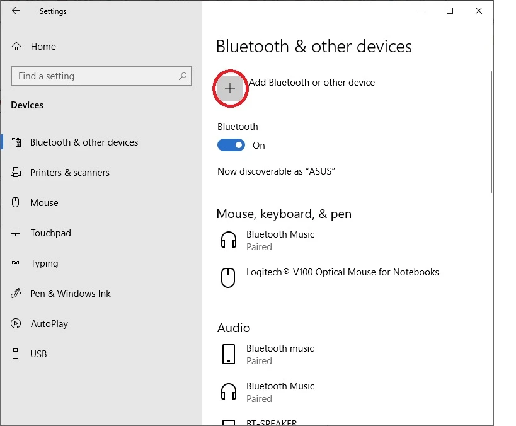Click the Touchpad icon in the sidebar
516x426 pixels.
pos(16,233)
